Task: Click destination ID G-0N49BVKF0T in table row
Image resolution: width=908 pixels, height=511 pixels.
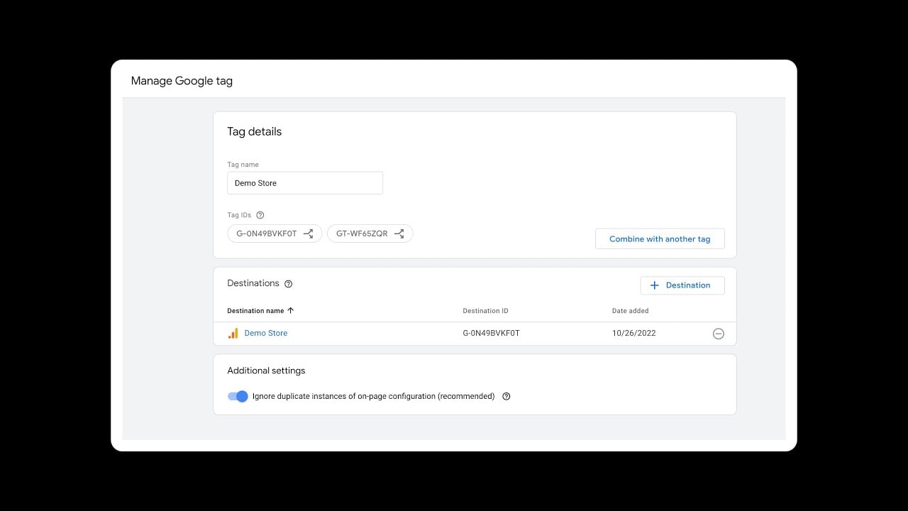Action: coord(491,334)
